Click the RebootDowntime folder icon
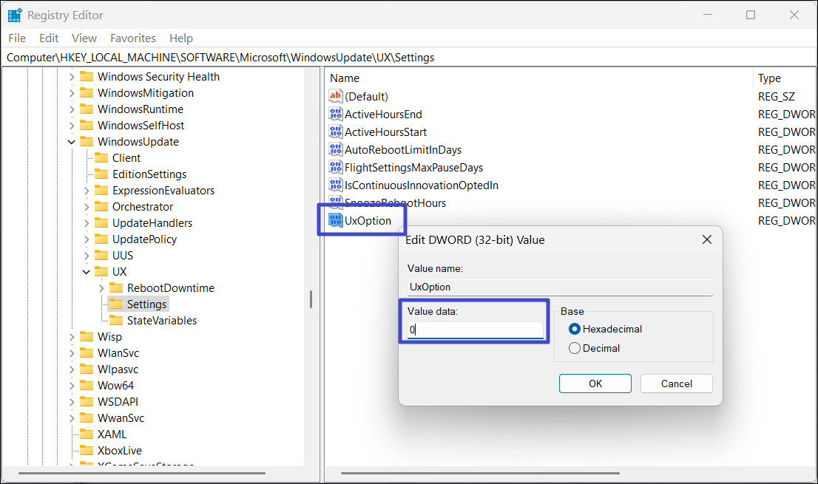 (116, 287)
